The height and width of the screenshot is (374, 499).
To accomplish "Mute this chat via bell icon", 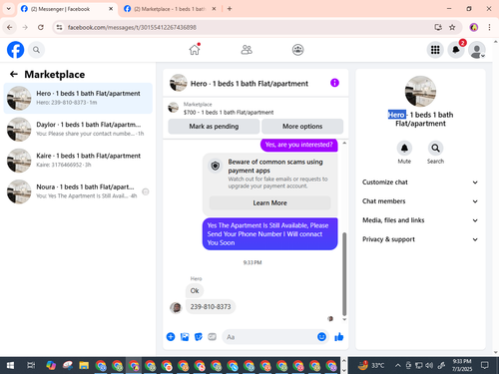I will coord(404,149).
